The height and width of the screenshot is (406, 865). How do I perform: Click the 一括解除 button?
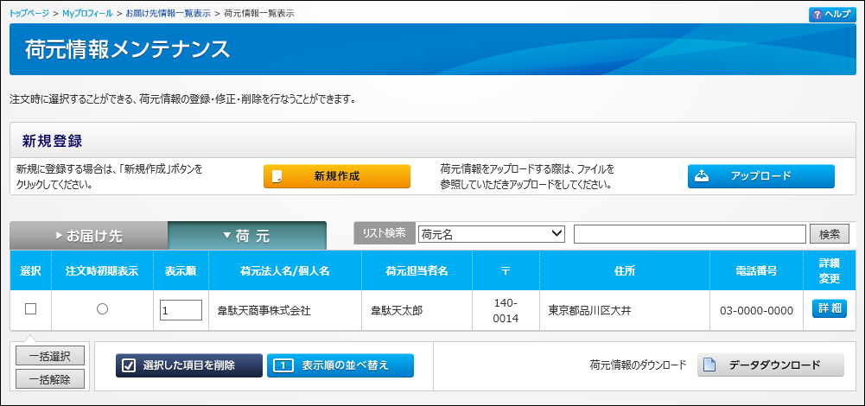tap(49, 378)
